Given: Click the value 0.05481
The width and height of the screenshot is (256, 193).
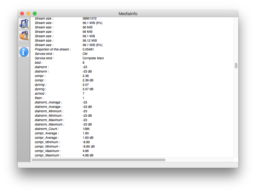Looking at the screenshot, I should coord(88,49).
